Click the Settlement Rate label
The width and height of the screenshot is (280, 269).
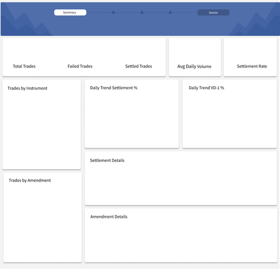click(252, 66)
